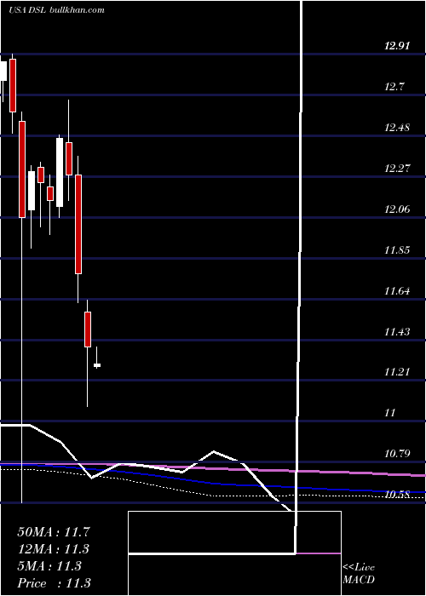
Task: Click the small white last candle near 11.3
Action: (97, 365)
